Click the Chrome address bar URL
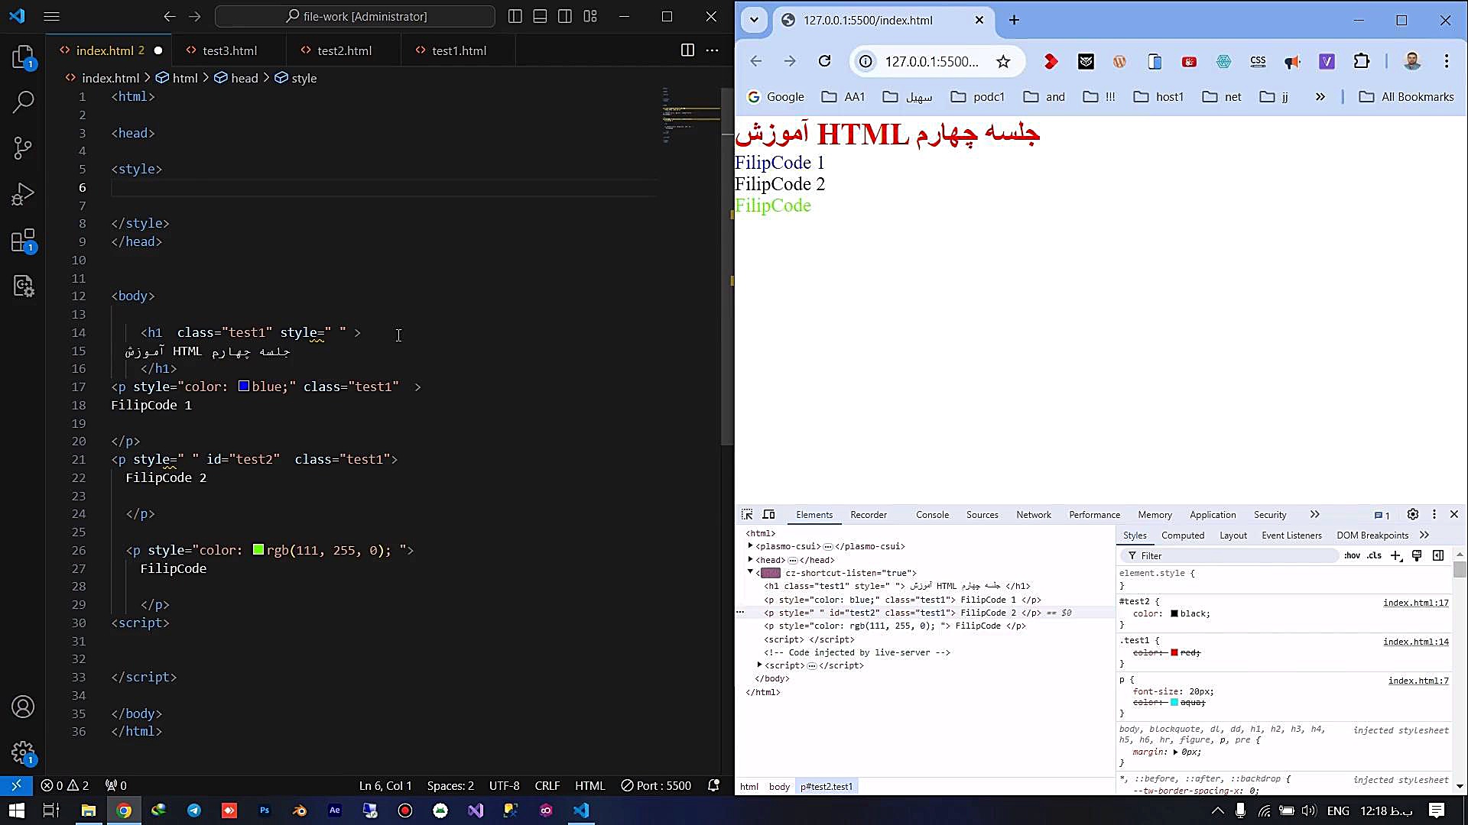 [x=931, y=61]
